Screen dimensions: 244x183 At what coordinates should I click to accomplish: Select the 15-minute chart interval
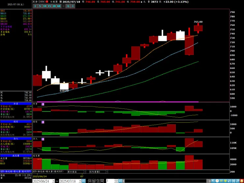click(x=49, y=6)
